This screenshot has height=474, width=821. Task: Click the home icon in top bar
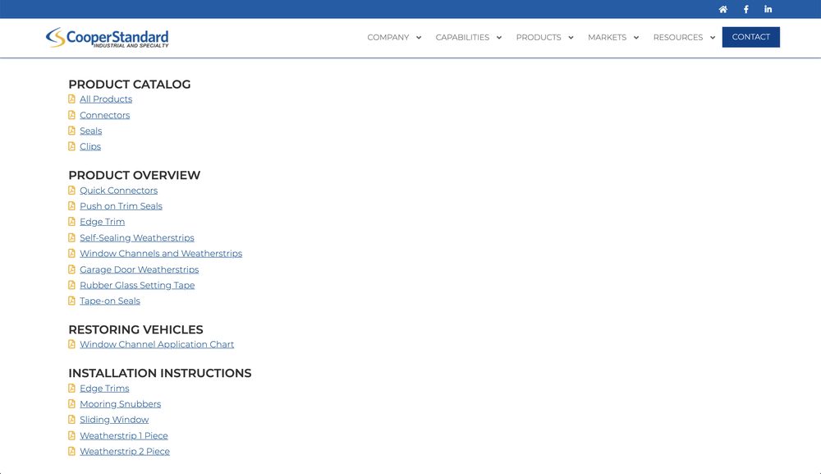[x=723, y=9]
